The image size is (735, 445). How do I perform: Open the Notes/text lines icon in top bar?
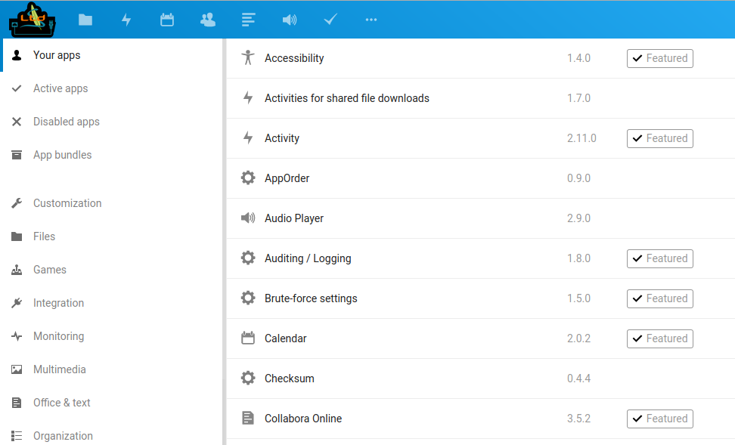point(249,20)
